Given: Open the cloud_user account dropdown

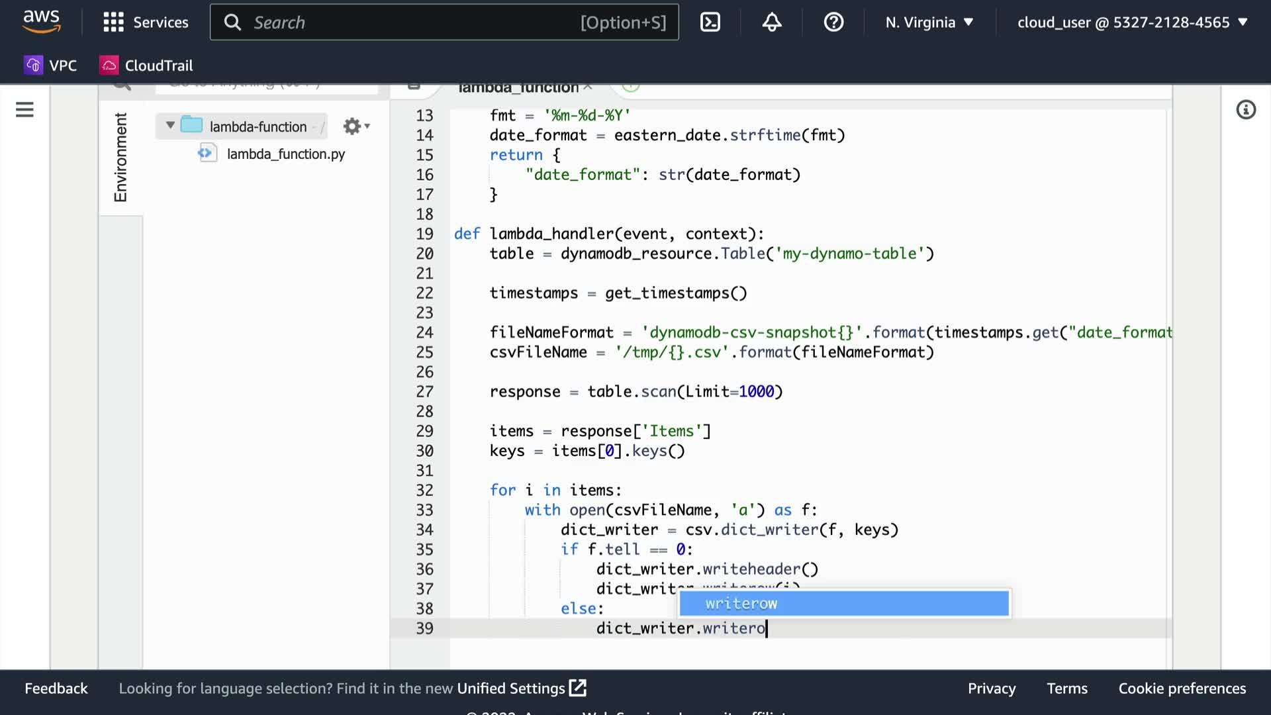Looking at the screenshot, I should pos(1132,22).
